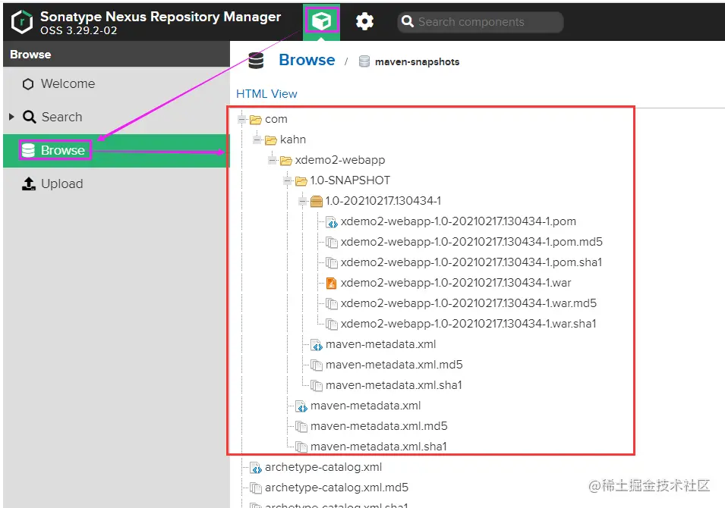
Task: Select maven-metadata.xml under 1.0-SNAPSHOT
Action: click(x=380, y=344)
